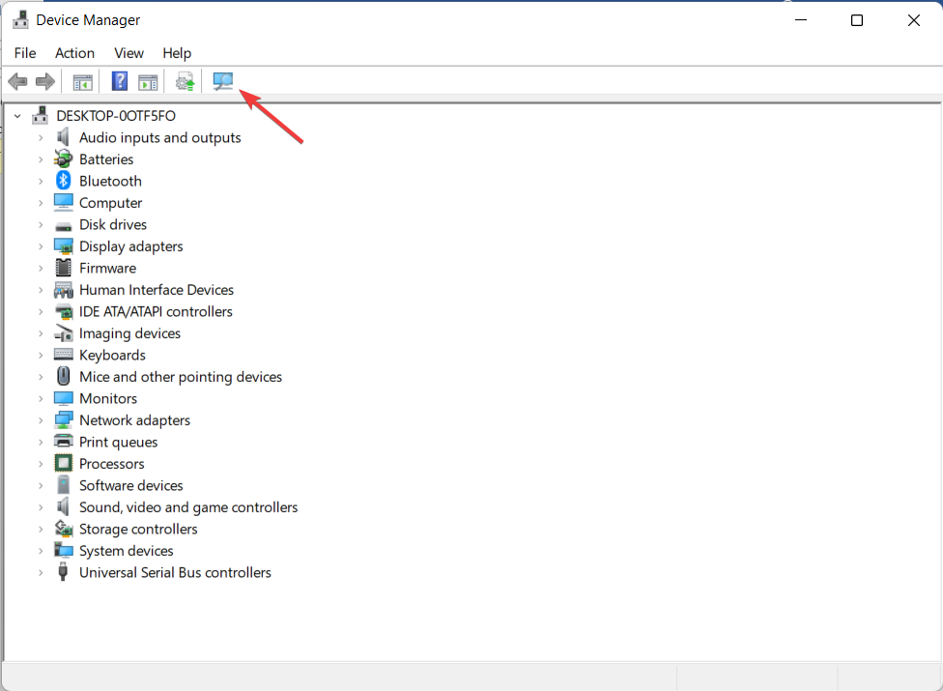
Task: Open the File menu
Action: [25, 53]
